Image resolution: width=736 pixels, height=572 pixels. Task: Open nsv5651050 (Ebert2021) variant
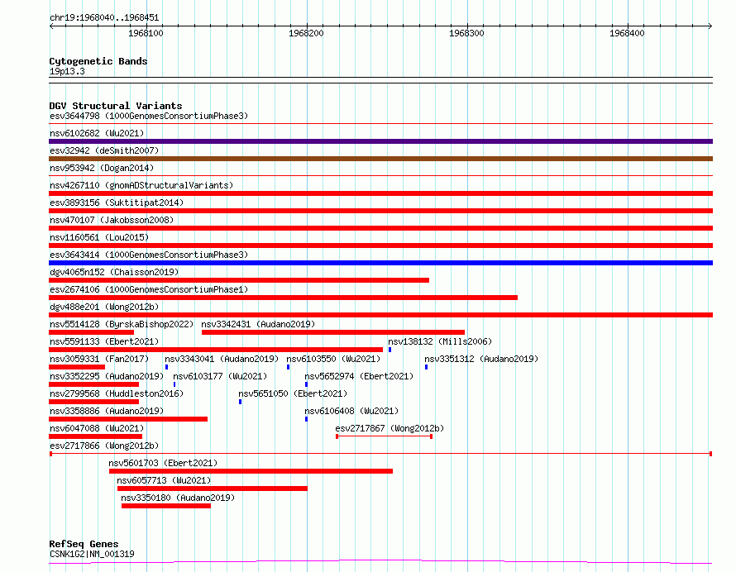pyautogui.click(x=293, y=393)
